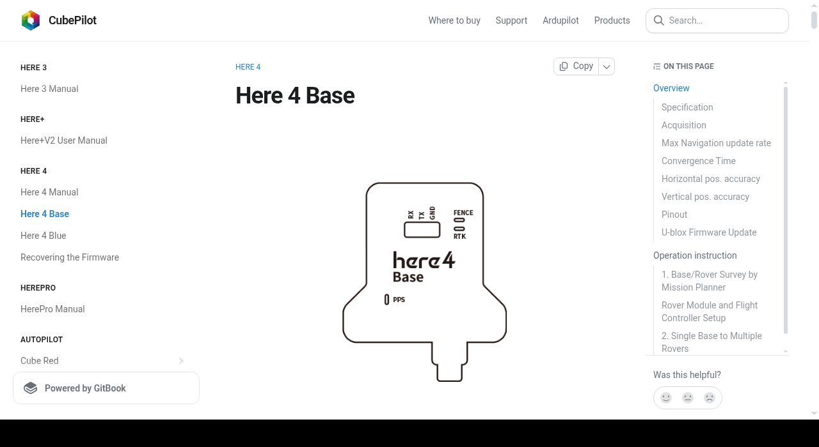Click the Powered by GitBook button
Screen dimensions: 819x447
[x=106, y=388]
